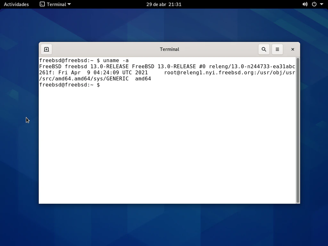Viewport: 328px width, 246px height.
Task: Expand the system menu arrow
Action: point(322,4)
